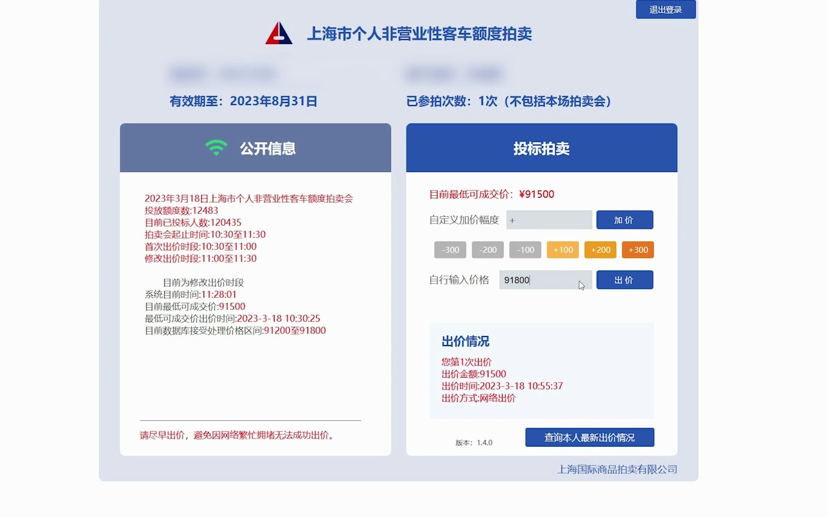Click the system time 系统目前时间:11:28:01
The width and height of the screenshot is (828, 517).
191,294
